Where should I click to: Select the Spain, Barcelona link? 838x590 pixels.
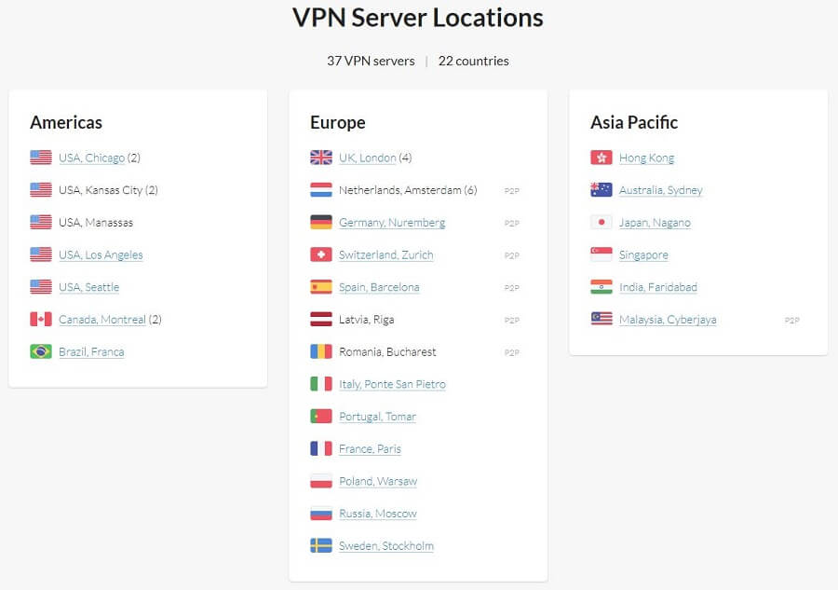click(379, 287)
